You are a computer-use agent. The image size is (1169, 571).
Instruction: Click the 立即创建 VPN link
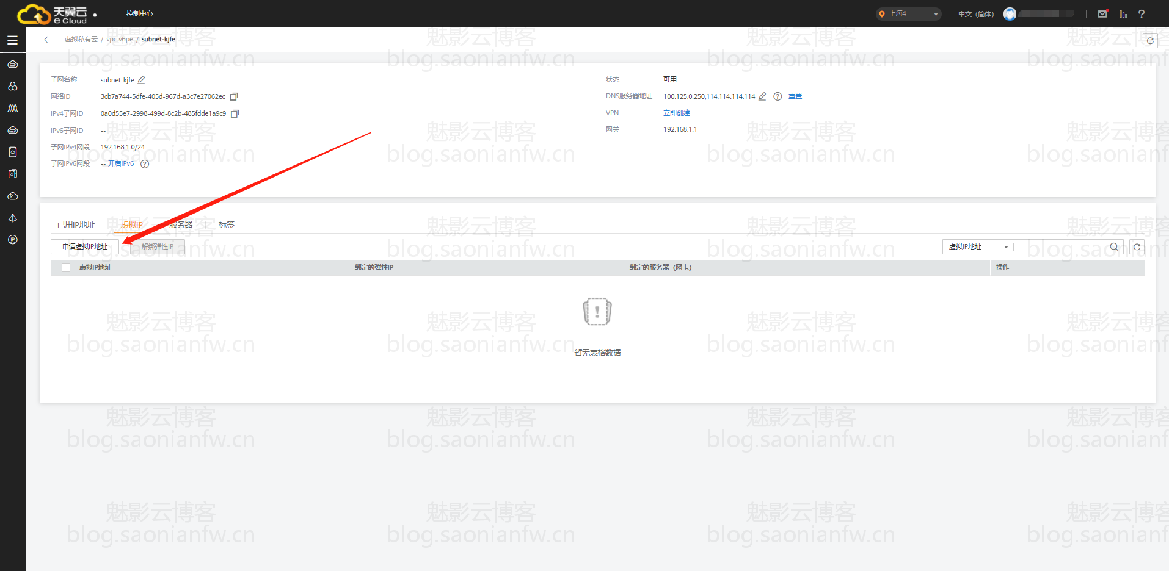point(677,113)
